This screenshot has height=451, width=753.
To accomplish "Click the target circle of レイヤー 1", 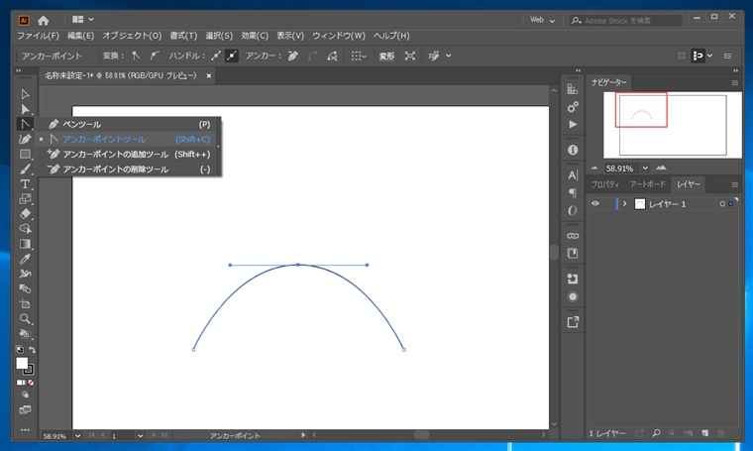I will [721, 204].
